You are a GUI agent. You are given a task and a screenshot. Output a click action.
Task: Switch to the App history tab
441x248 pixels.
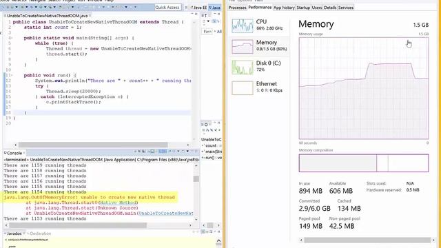(284, 8)
